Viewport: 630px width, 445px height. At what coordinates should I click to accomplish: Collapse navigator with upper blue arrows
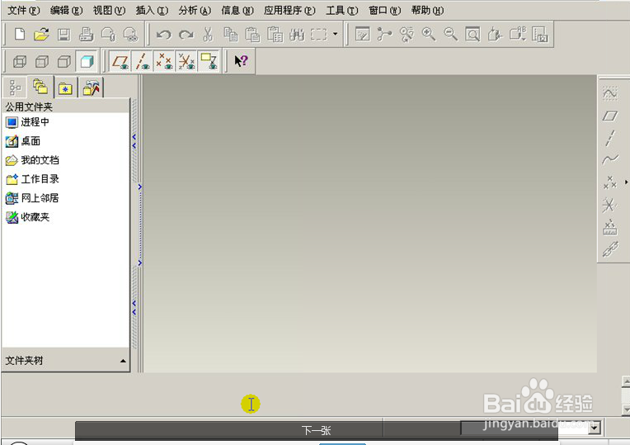click(134, 141)
